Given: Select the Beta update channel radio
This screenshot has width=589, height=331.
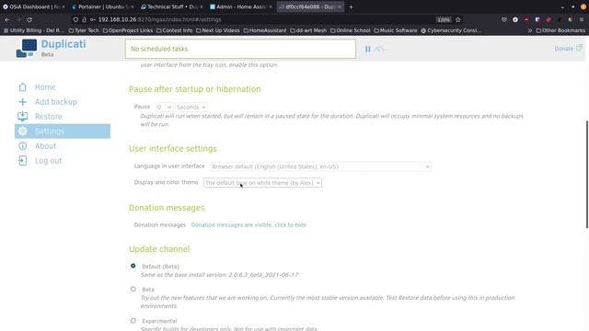Looking at the screenshot, I should 133,289.
